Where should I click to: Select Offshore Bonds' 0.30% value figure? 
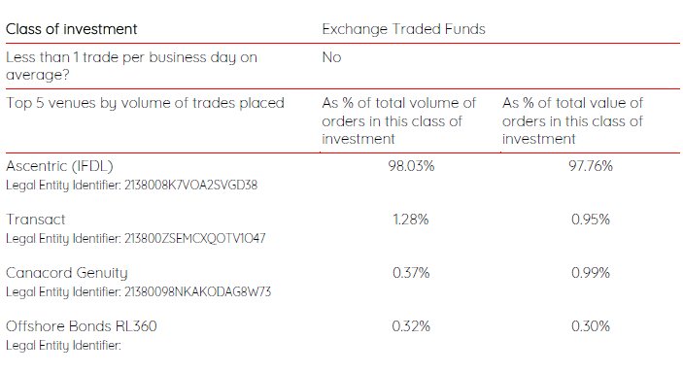(591, 326)
